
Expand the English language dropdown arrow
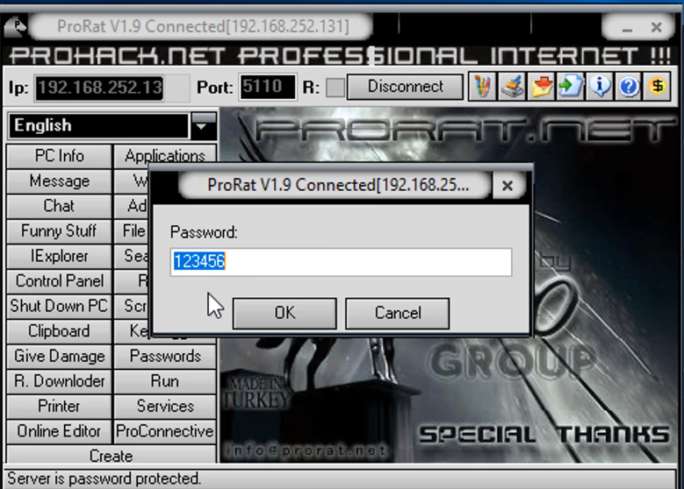pos(204,124)
